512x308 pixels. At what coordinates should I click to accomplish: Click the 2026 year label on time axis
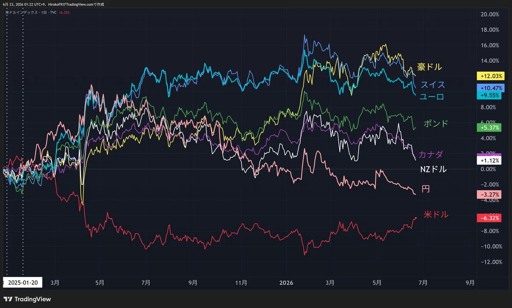(286, 283)
